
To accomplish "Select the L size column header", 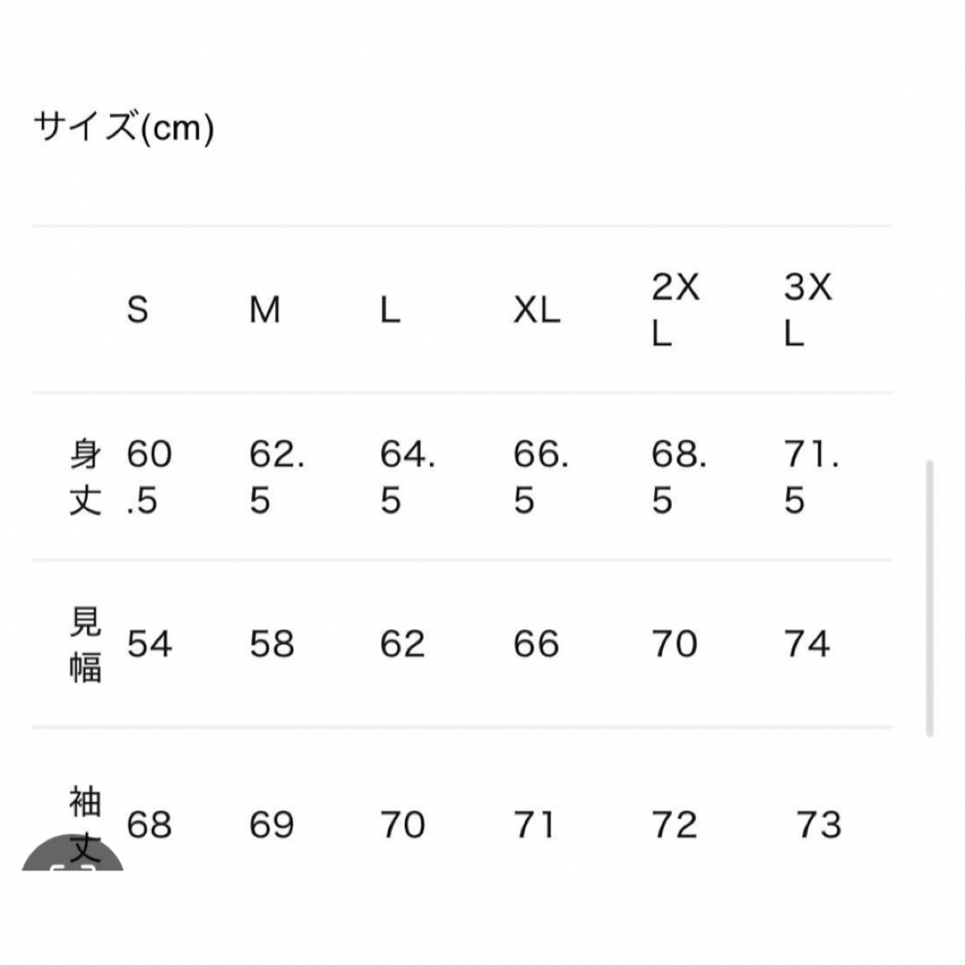I will [x=390, y=309].
